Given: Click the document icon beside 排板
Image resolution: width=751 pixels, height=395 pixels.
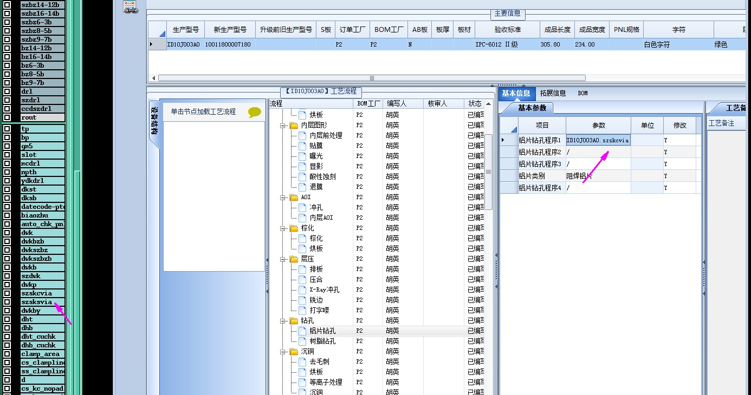Looking at the screenshot, I should coord(302,269).
